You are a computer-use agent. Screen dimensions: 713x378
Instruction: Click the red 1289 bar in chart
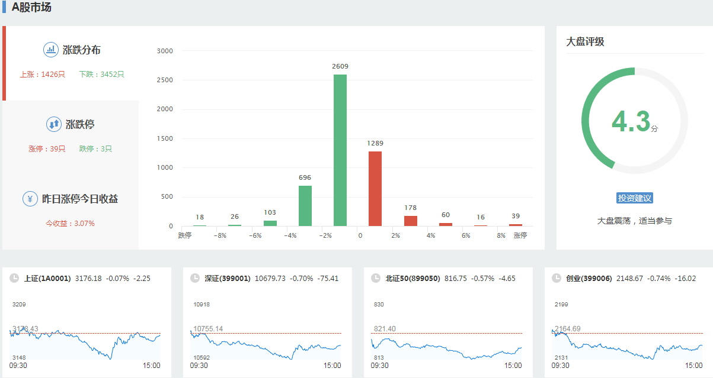point(375,189)
